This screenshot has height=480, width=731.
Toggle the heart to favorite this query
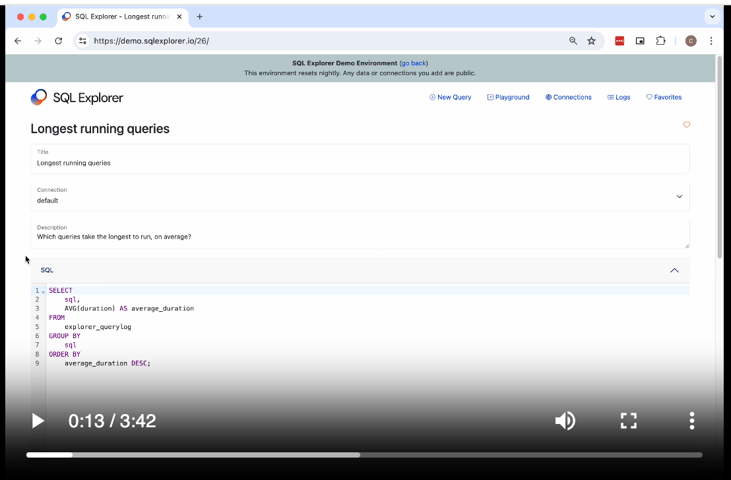tap(686, 125)
